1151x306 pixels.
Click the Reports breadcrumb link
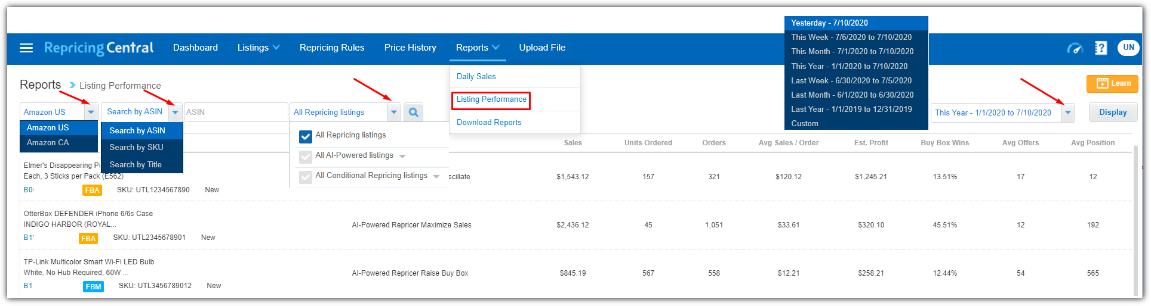40,85
